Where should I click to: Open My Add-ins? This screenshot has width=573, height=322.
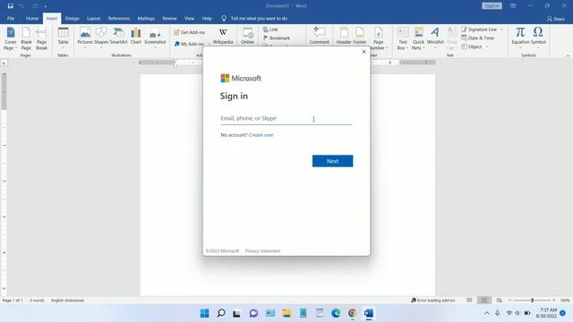coord(189,44)
